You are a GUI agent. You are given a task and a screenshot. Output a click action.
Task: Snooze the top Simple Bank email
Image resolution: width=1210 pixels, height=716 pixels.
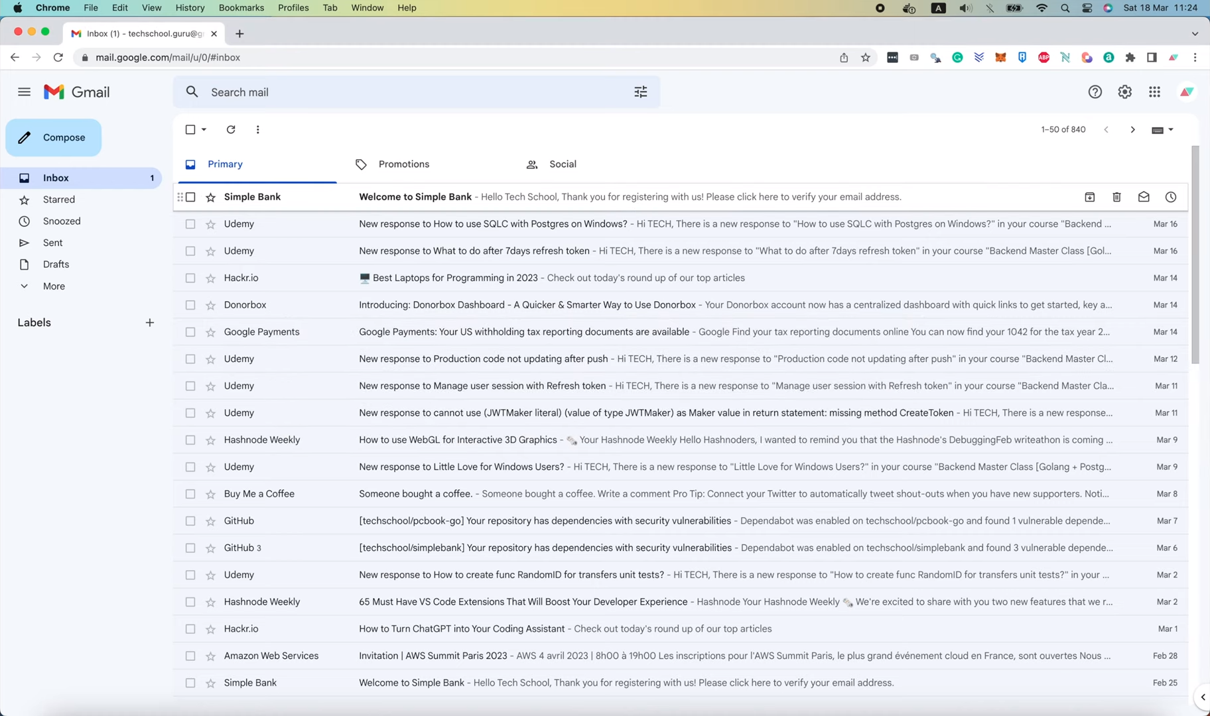1171,197
